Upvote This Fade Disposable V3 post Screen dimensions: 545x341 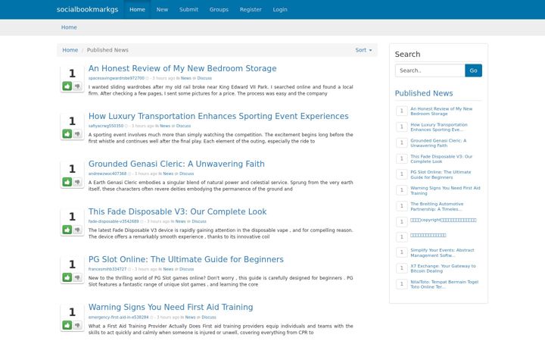click(67, 230)
